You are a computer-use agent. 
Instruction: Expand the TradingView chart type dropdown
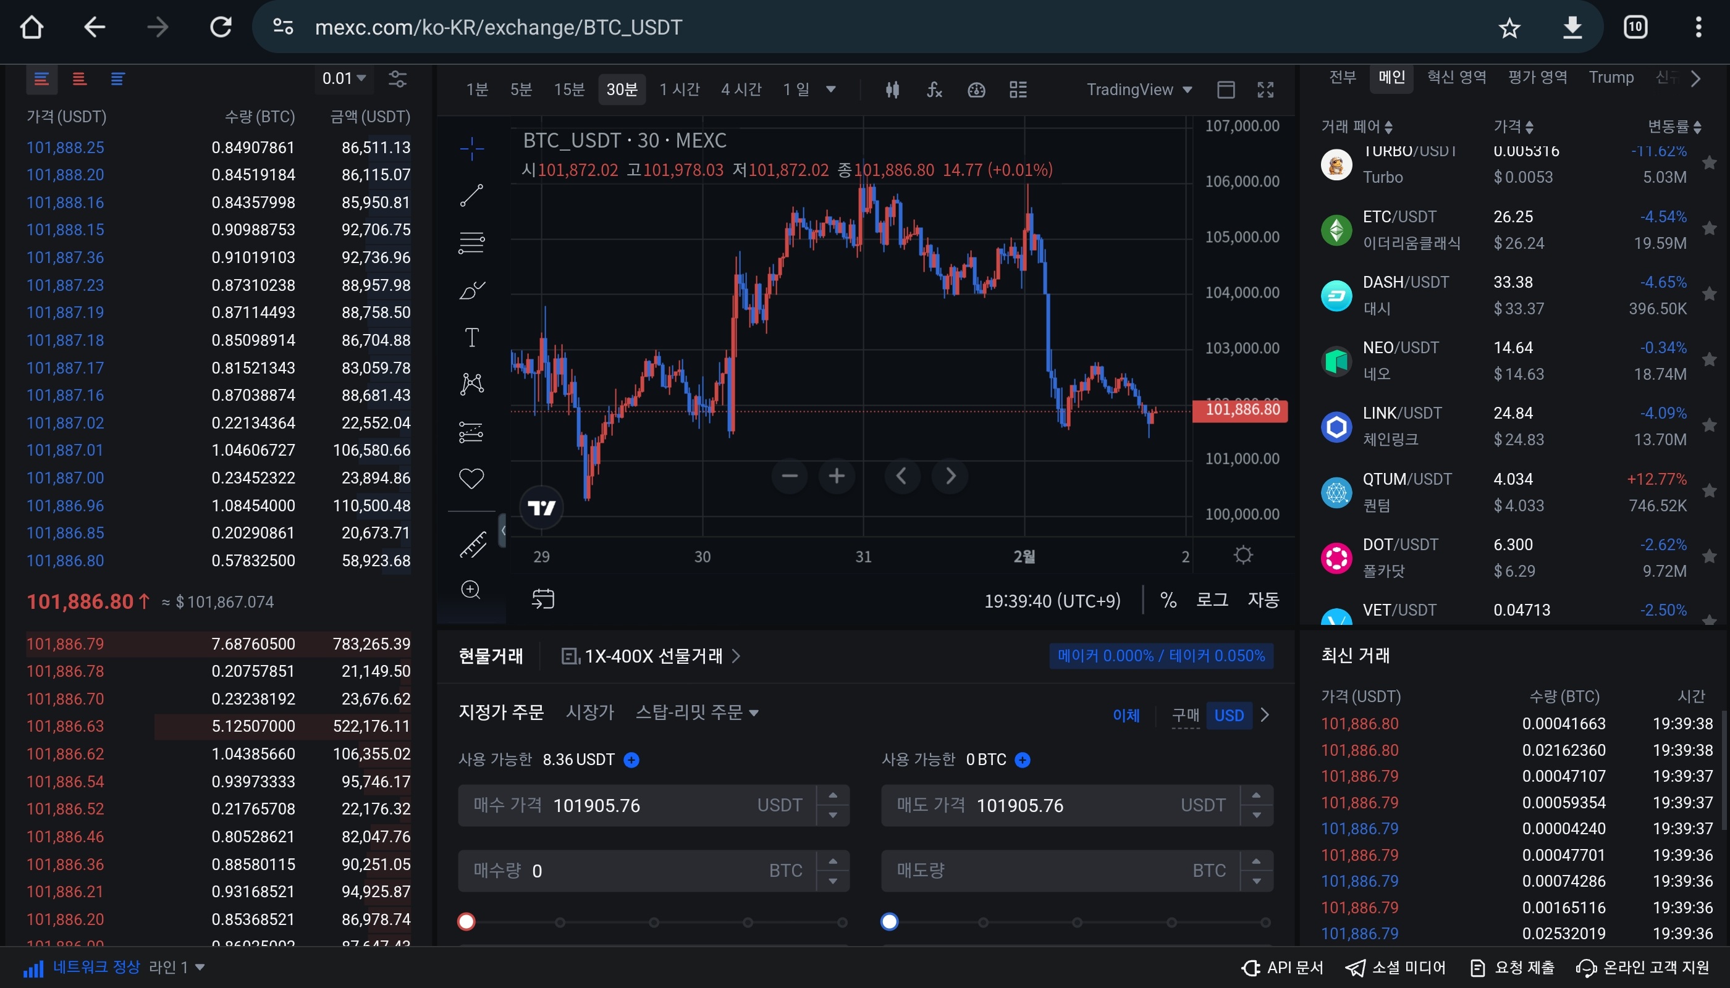1139,90
